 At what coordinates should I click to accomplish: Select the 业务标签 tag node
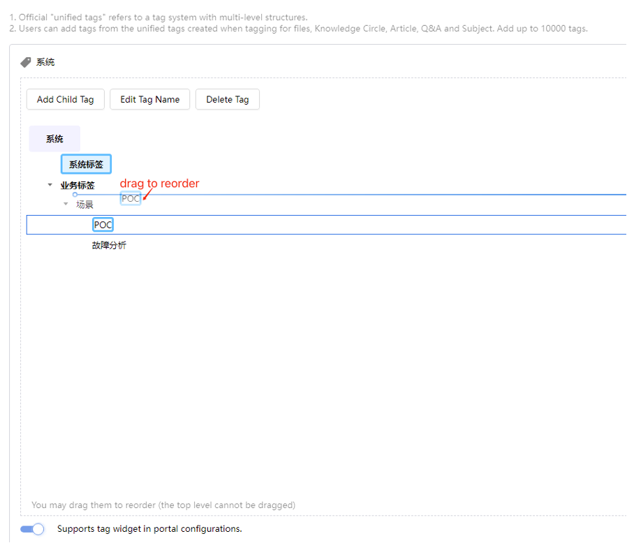pos(78,185)
